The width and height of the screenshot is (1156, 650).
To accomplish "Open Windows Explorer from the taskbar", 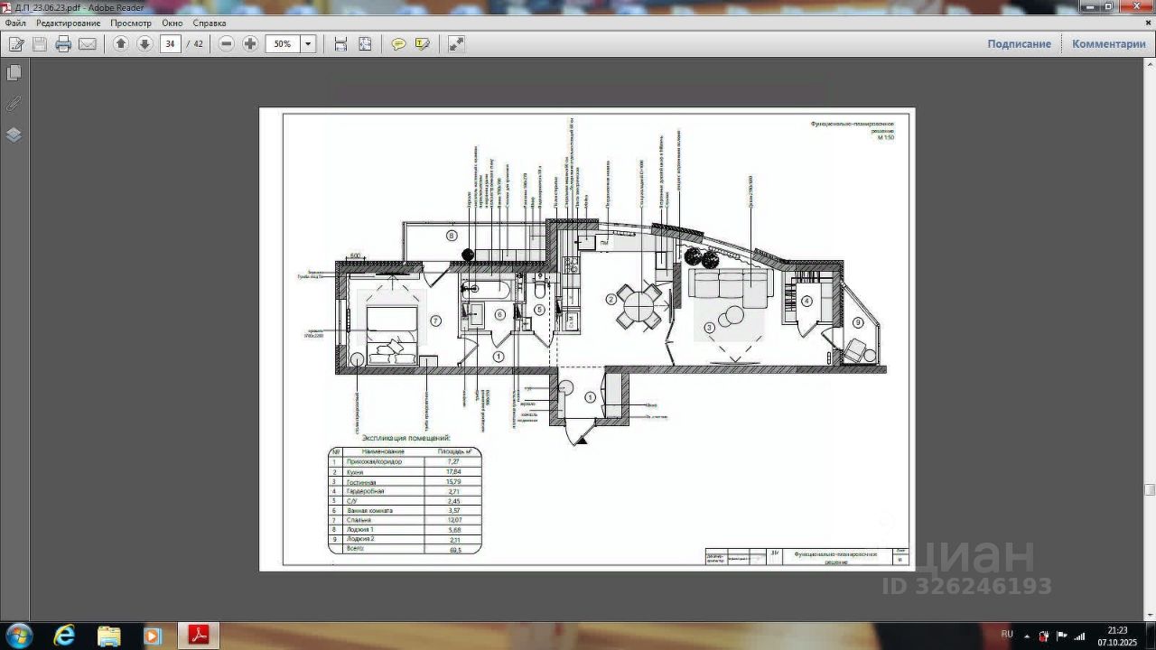I will (108, 636).
